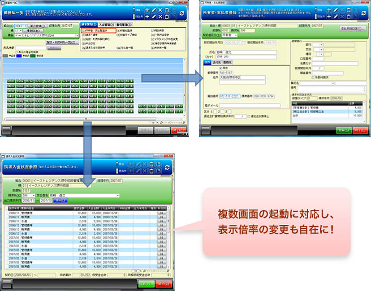Screen dimensions: 371x291
Task: Open the 支店 branch dropdown
Action: click(x=321, y=49)
